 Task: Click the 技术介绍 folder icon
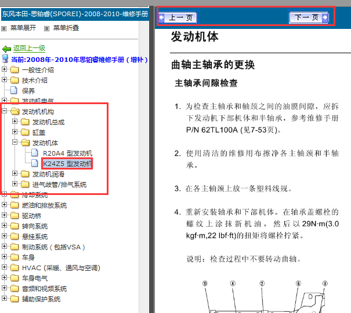[x=15, y=80]
